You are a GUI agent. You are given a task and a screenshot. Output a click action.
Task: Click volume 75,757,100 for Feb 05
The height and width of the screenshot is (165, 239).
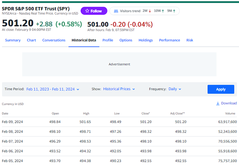click(227, 161)
